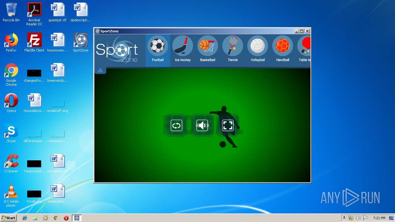395x222 pixels.
Task: Open the changesfro... file
Action: click(x=34, y=75)
